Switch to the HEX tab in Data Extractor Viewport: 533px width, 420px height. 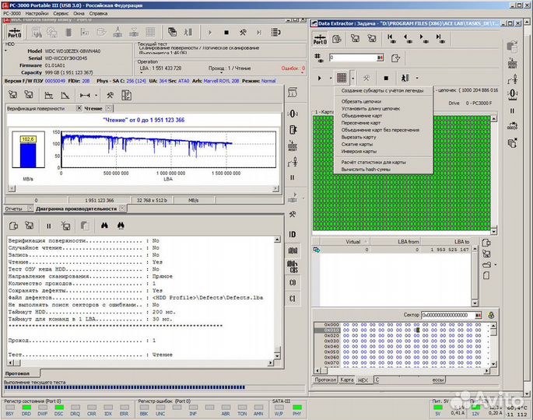pos(363,380)
